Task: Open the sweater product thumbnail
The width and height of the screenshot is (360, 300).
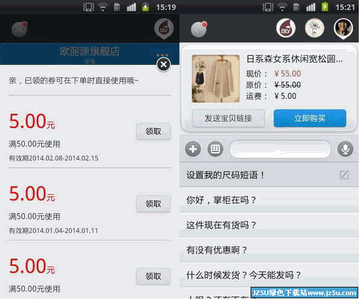Action: 211,78
